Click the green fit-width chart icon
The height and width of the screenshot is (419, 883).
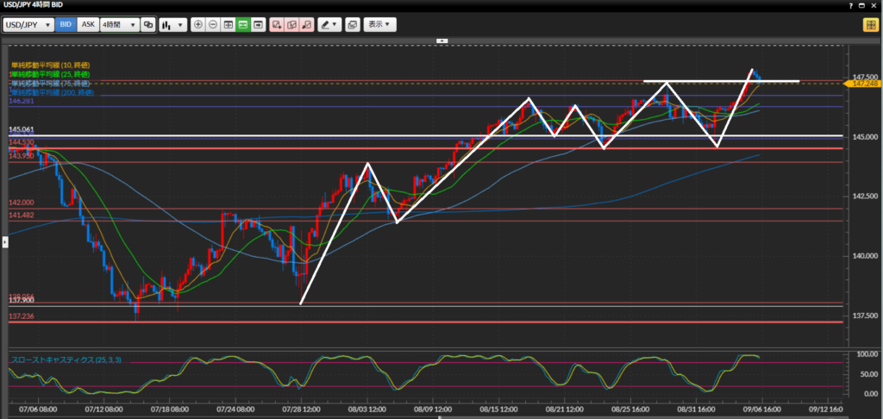(x=243, y=25)
